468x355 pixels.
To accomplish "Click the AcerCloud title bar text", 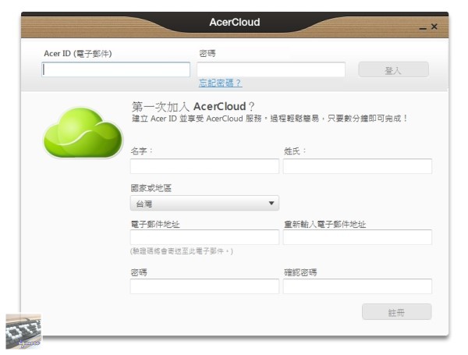I will pos(235,22).
